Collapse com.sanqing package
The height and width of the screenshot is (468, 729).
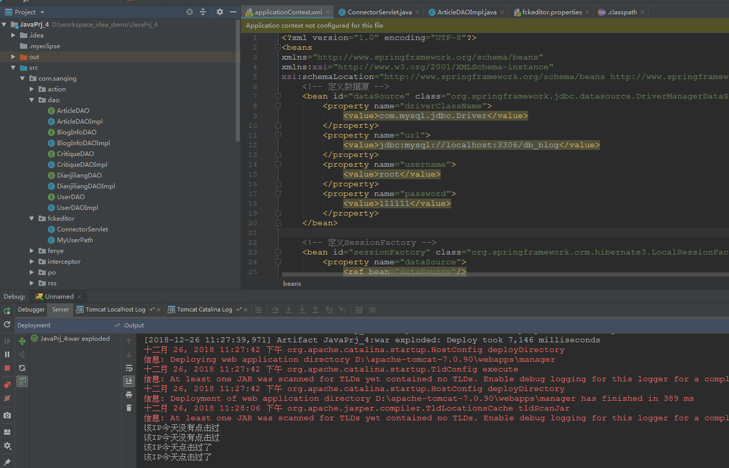pyautogui.click(x=23, y=79)
